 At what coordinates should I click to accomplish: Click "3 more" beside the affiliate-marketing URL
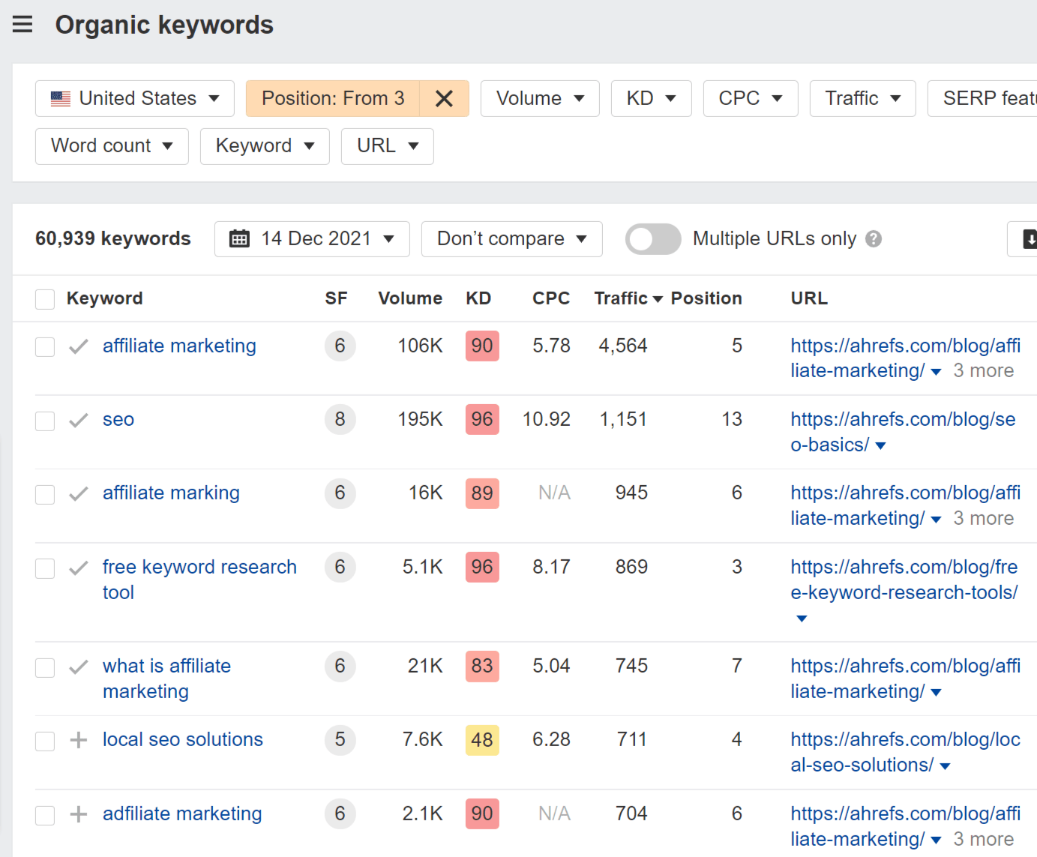coord(983,370)
